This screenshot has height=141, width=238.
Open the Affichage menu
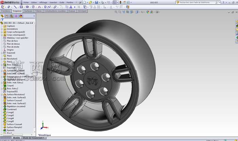[x=43, y=2]
